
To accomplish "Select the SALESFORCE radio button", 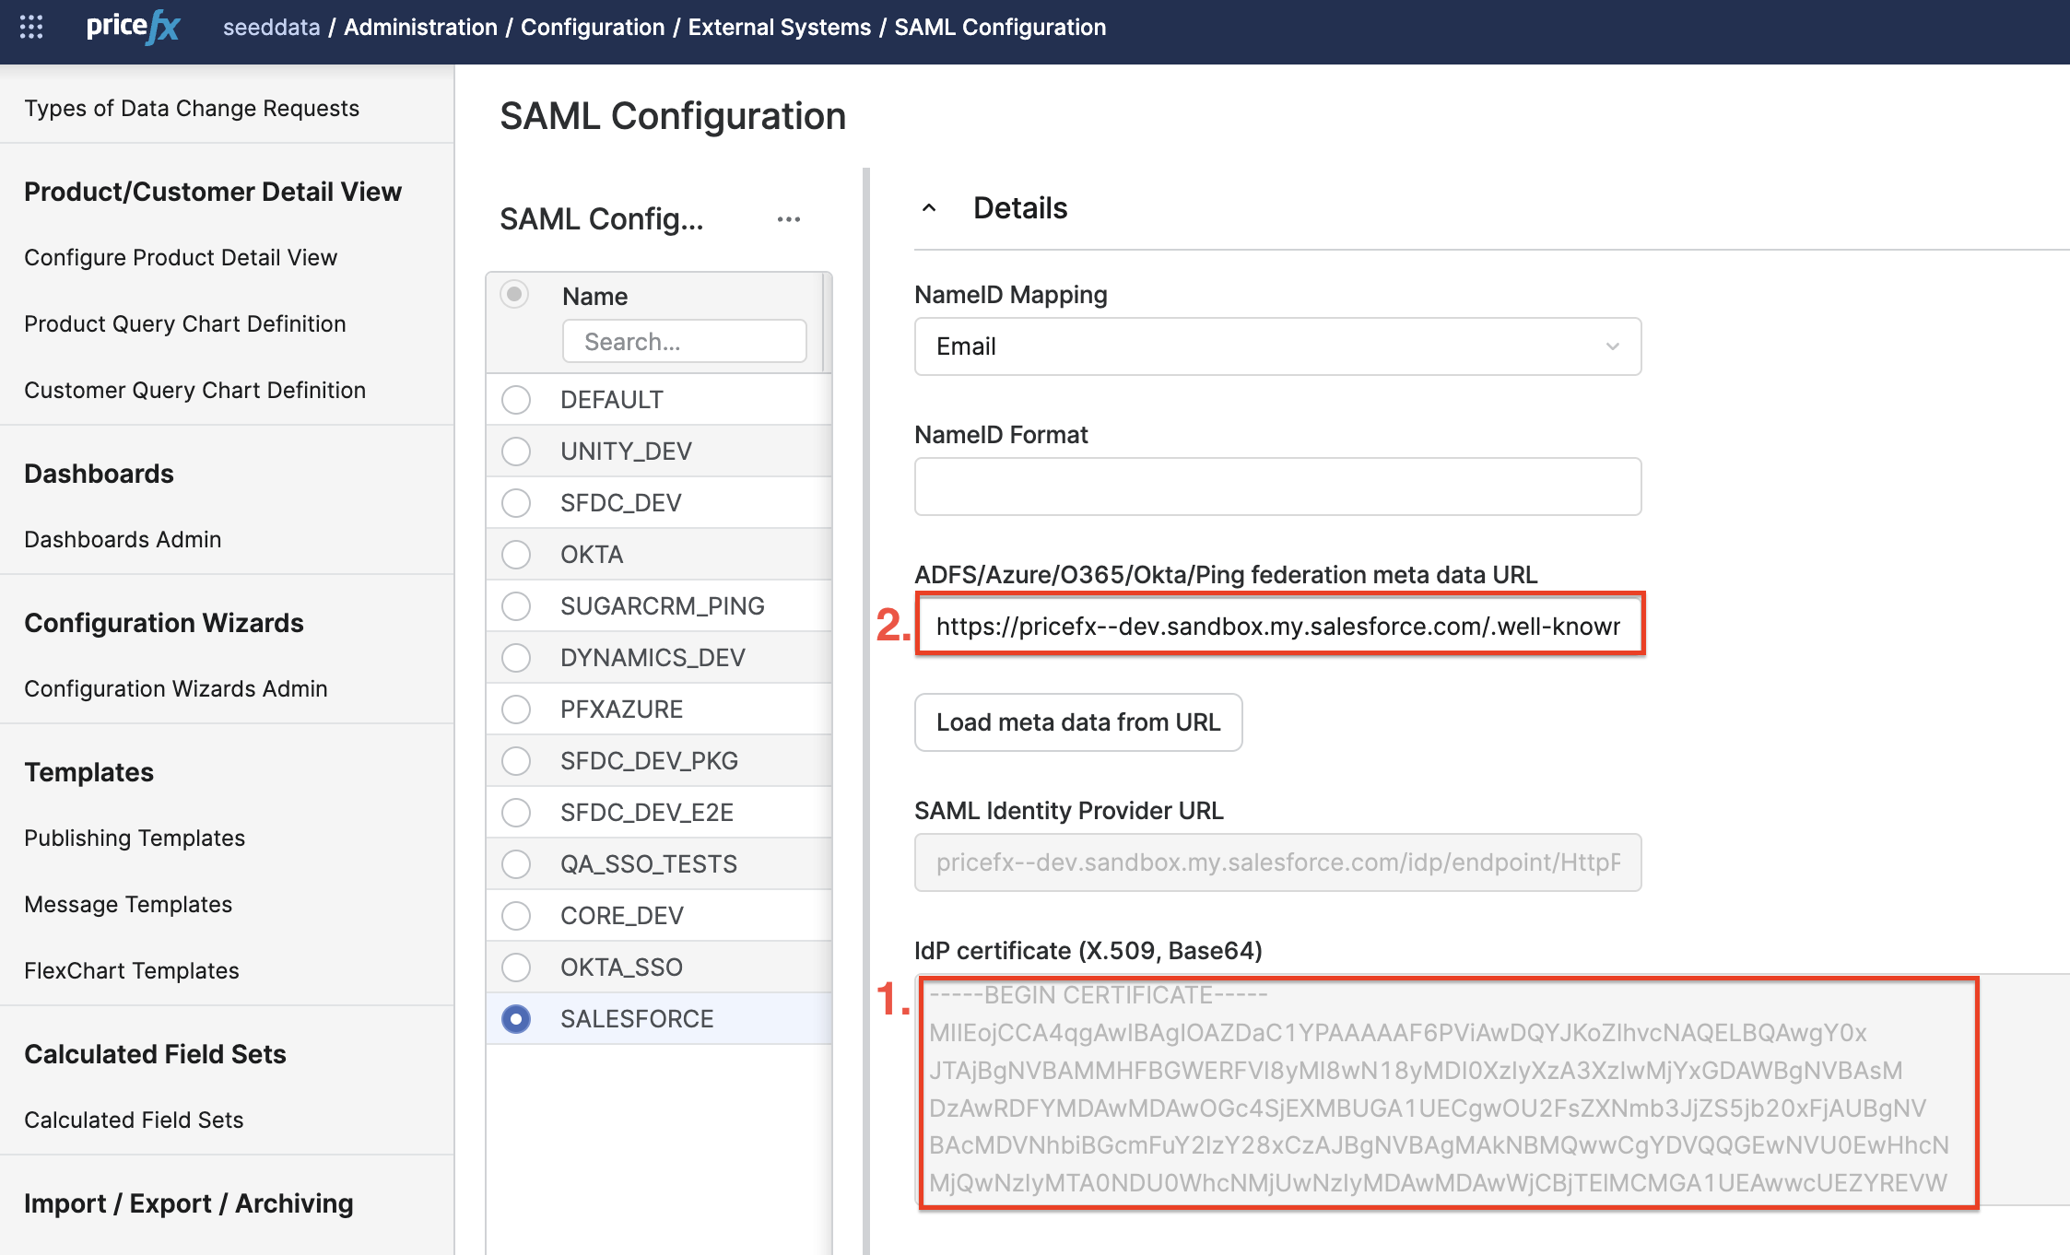I will tap(516, 1019).
